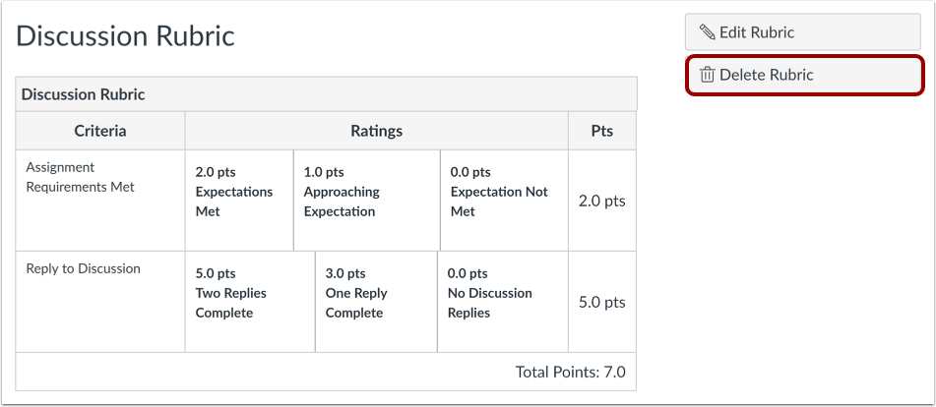Viewport: 936px width, 407px height.
Task: Click the 2.0 pts points cell
Action: pyautogui.click(x=601, y=201)
